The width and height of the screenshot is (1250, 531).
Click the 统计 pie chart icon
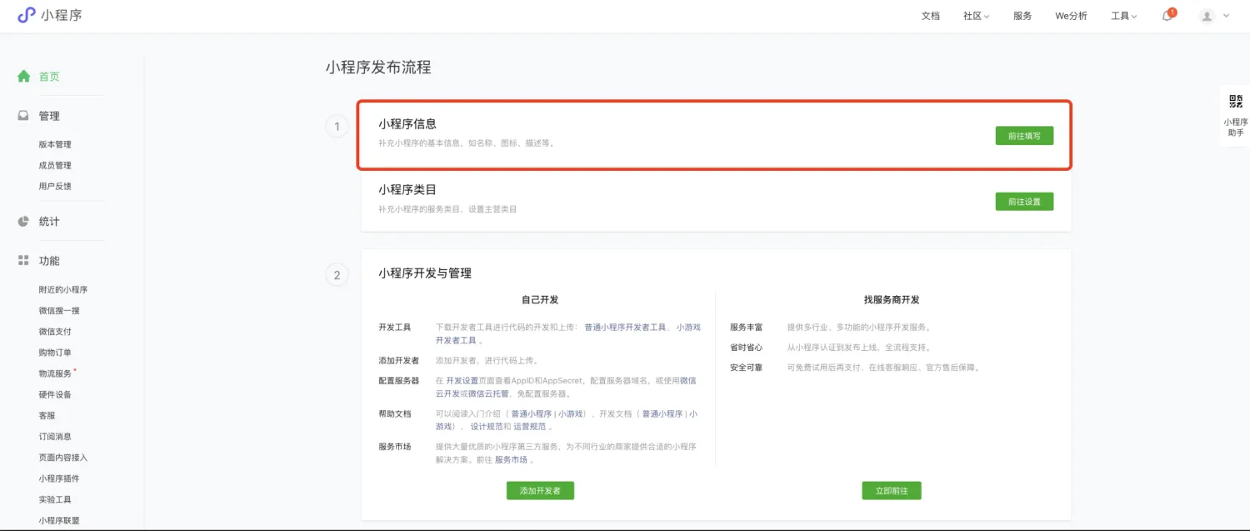coord(24,222)
